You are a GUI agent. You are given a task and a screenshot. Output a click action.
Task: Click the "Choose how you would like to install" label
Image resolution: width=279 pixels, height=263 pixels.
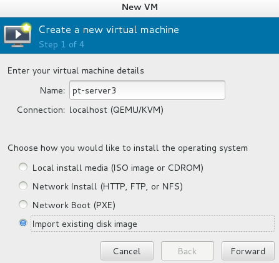pyautogui.click(x=127, y=148)
